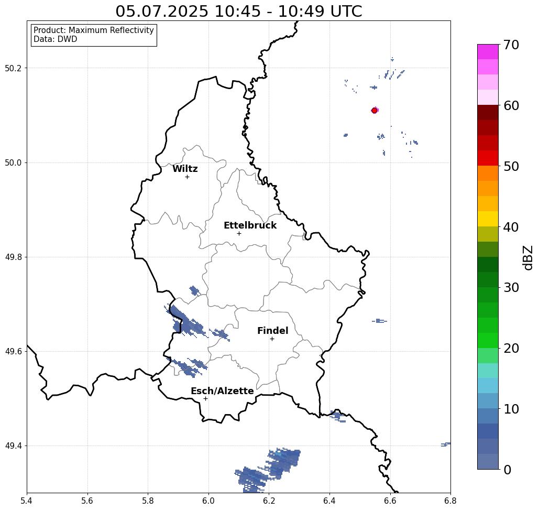539x510 pixels.
Task: Click the latitude axis label 49.4
Action: 13,446
